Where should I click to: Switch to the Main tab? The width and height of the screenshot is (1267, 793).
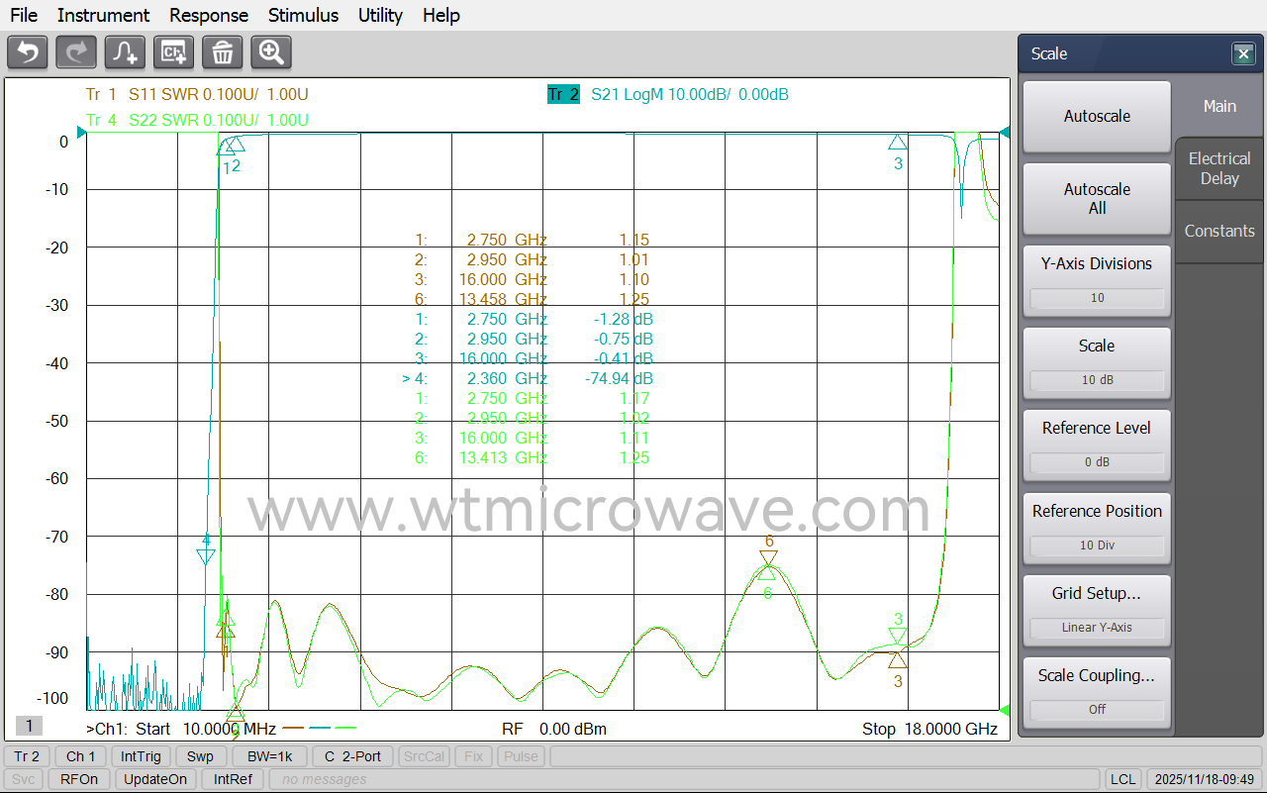(1218, 106)
